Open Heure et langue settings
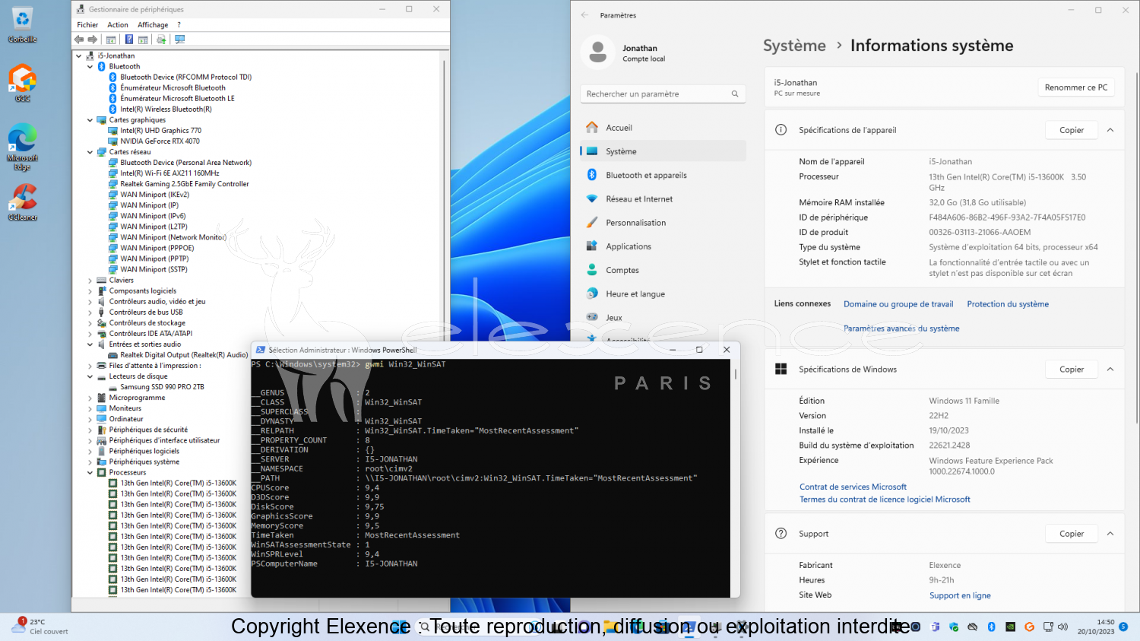1140x641 pixels. point(663,294)
